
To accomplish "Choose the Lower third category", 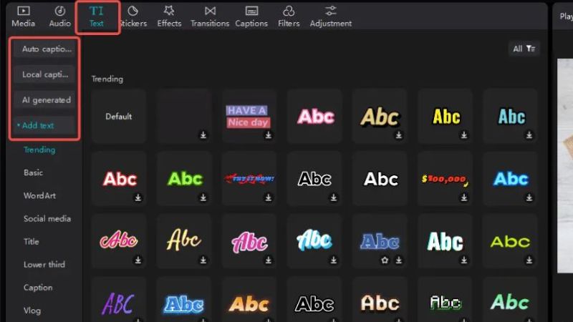I will point(44,265).
